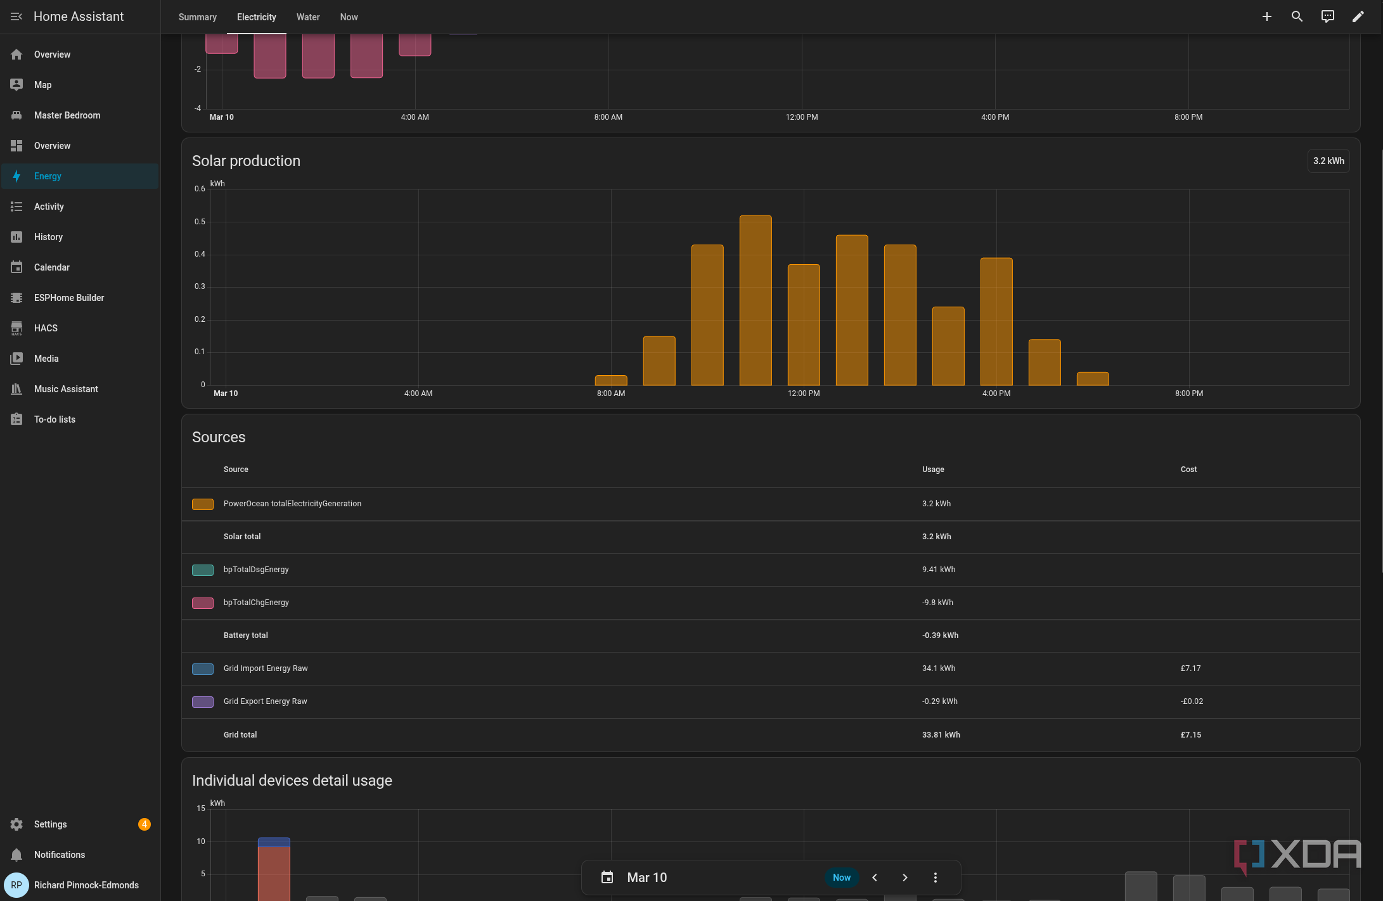Click the tallest solar production bar
This screenshot has height=901, width=1383.
coord(756,300)
